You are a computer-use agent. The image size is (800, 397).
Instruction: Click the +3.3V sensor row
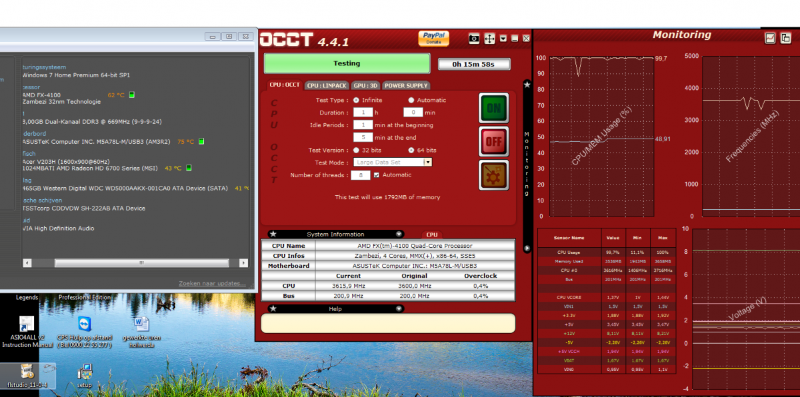point(606,315)
